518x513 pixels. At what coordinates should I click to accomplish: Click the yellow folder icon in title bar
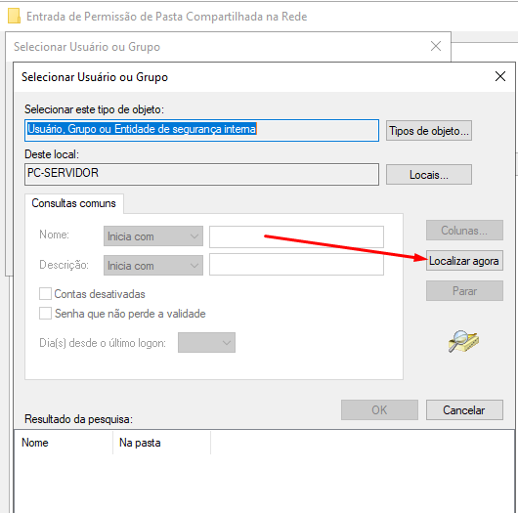coord(14,17)
